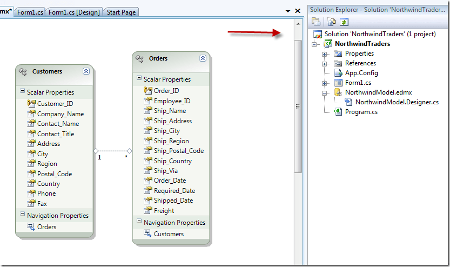Switch to the Form1.cs [Design] tab
The height and width of the screenshot is (267, 450).
75,12
